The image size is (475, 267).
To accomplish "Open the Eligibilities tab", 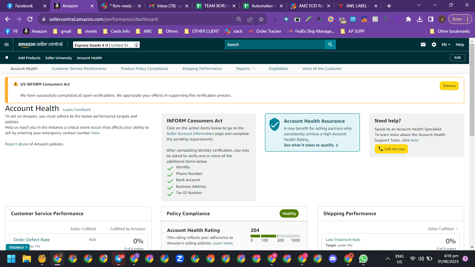I will [279, 68].
